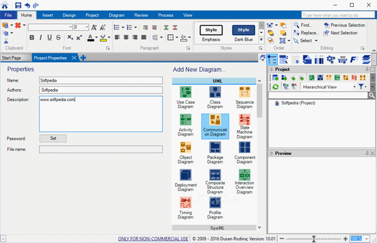Add a State Machine Diagram
This screenshot has width=377, height=243.
[244, 126]
